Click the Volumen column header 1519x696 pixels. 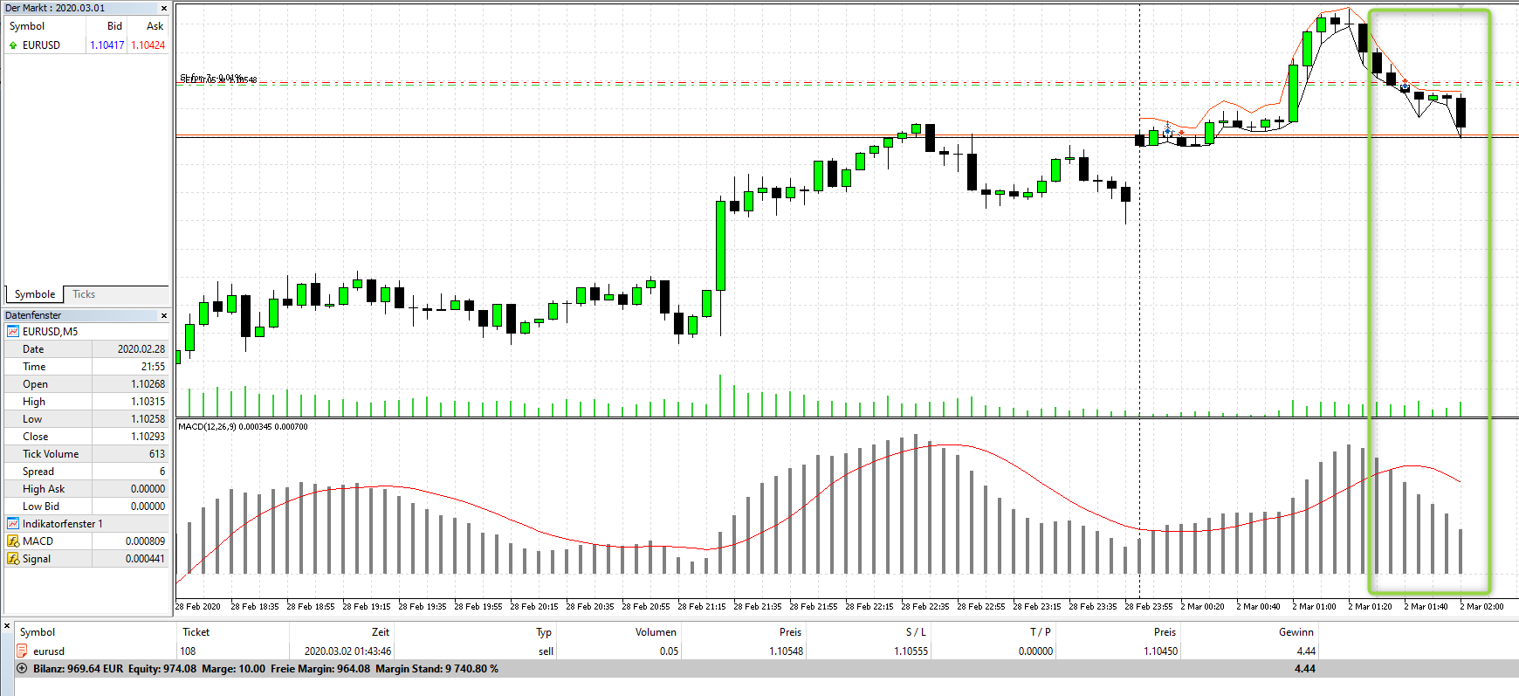pos(656,632)
